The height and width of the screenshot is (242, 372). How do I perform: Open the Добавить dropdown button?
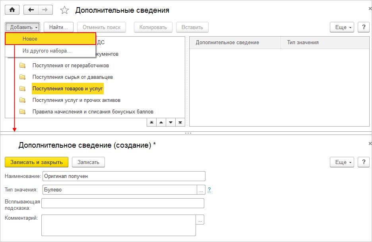(23, 27)
